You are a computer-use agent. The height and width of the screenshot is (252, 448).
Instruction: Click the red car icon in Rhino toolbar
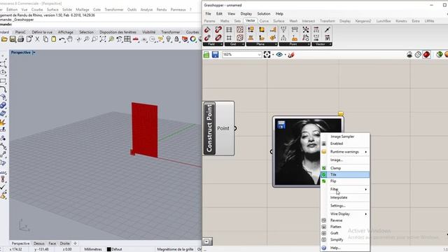point(136,39)
